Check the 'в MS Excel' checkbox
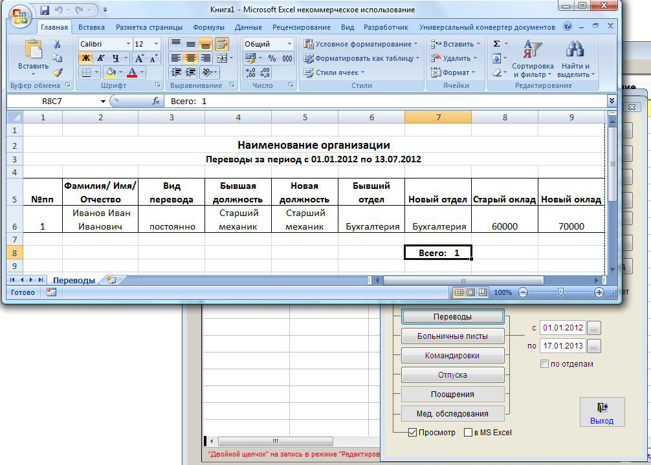The image size is (651, 465). click(x=468, y=433)
